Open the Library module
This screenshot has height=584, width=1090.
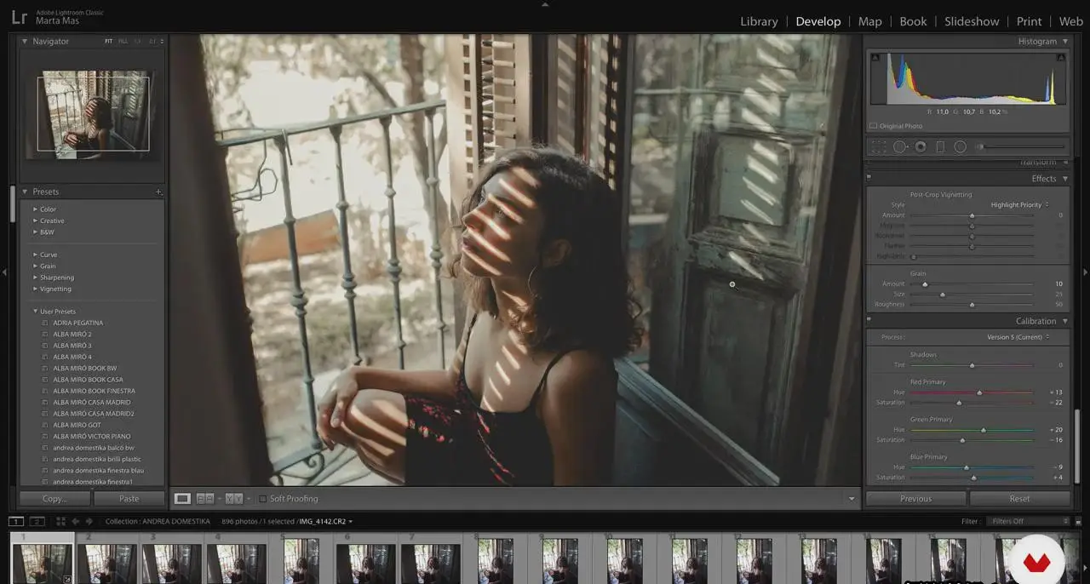(x=759, y=21)
